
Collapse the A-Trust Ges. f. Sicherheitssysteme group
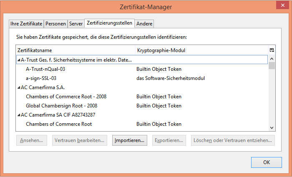(19, 60)
